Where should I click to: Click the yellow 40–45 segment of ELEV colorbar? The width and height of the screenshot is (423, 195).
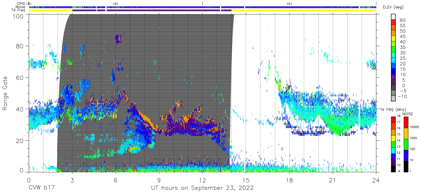[393, 39]
